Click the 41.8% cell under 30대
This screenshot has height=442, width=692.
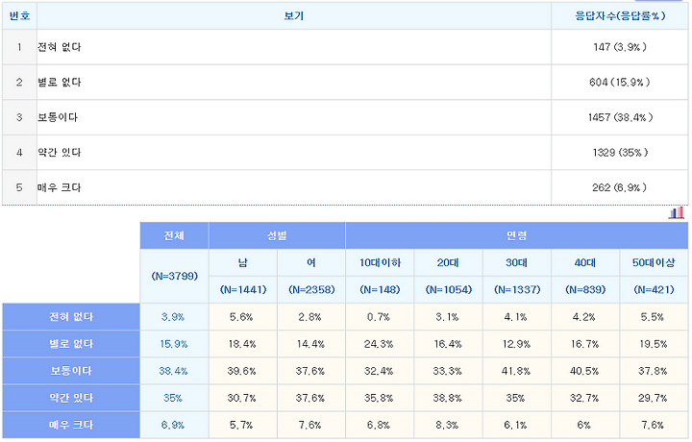pyautogui.click(x=517, y=371)
